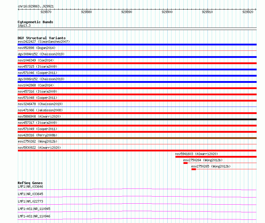Click the short red block under esv2750264
This screenshot has height=223, width=265.
click(x=185, y=163)
